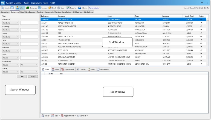
Task: Open the Deliveries truck icon
Action: 27,8
